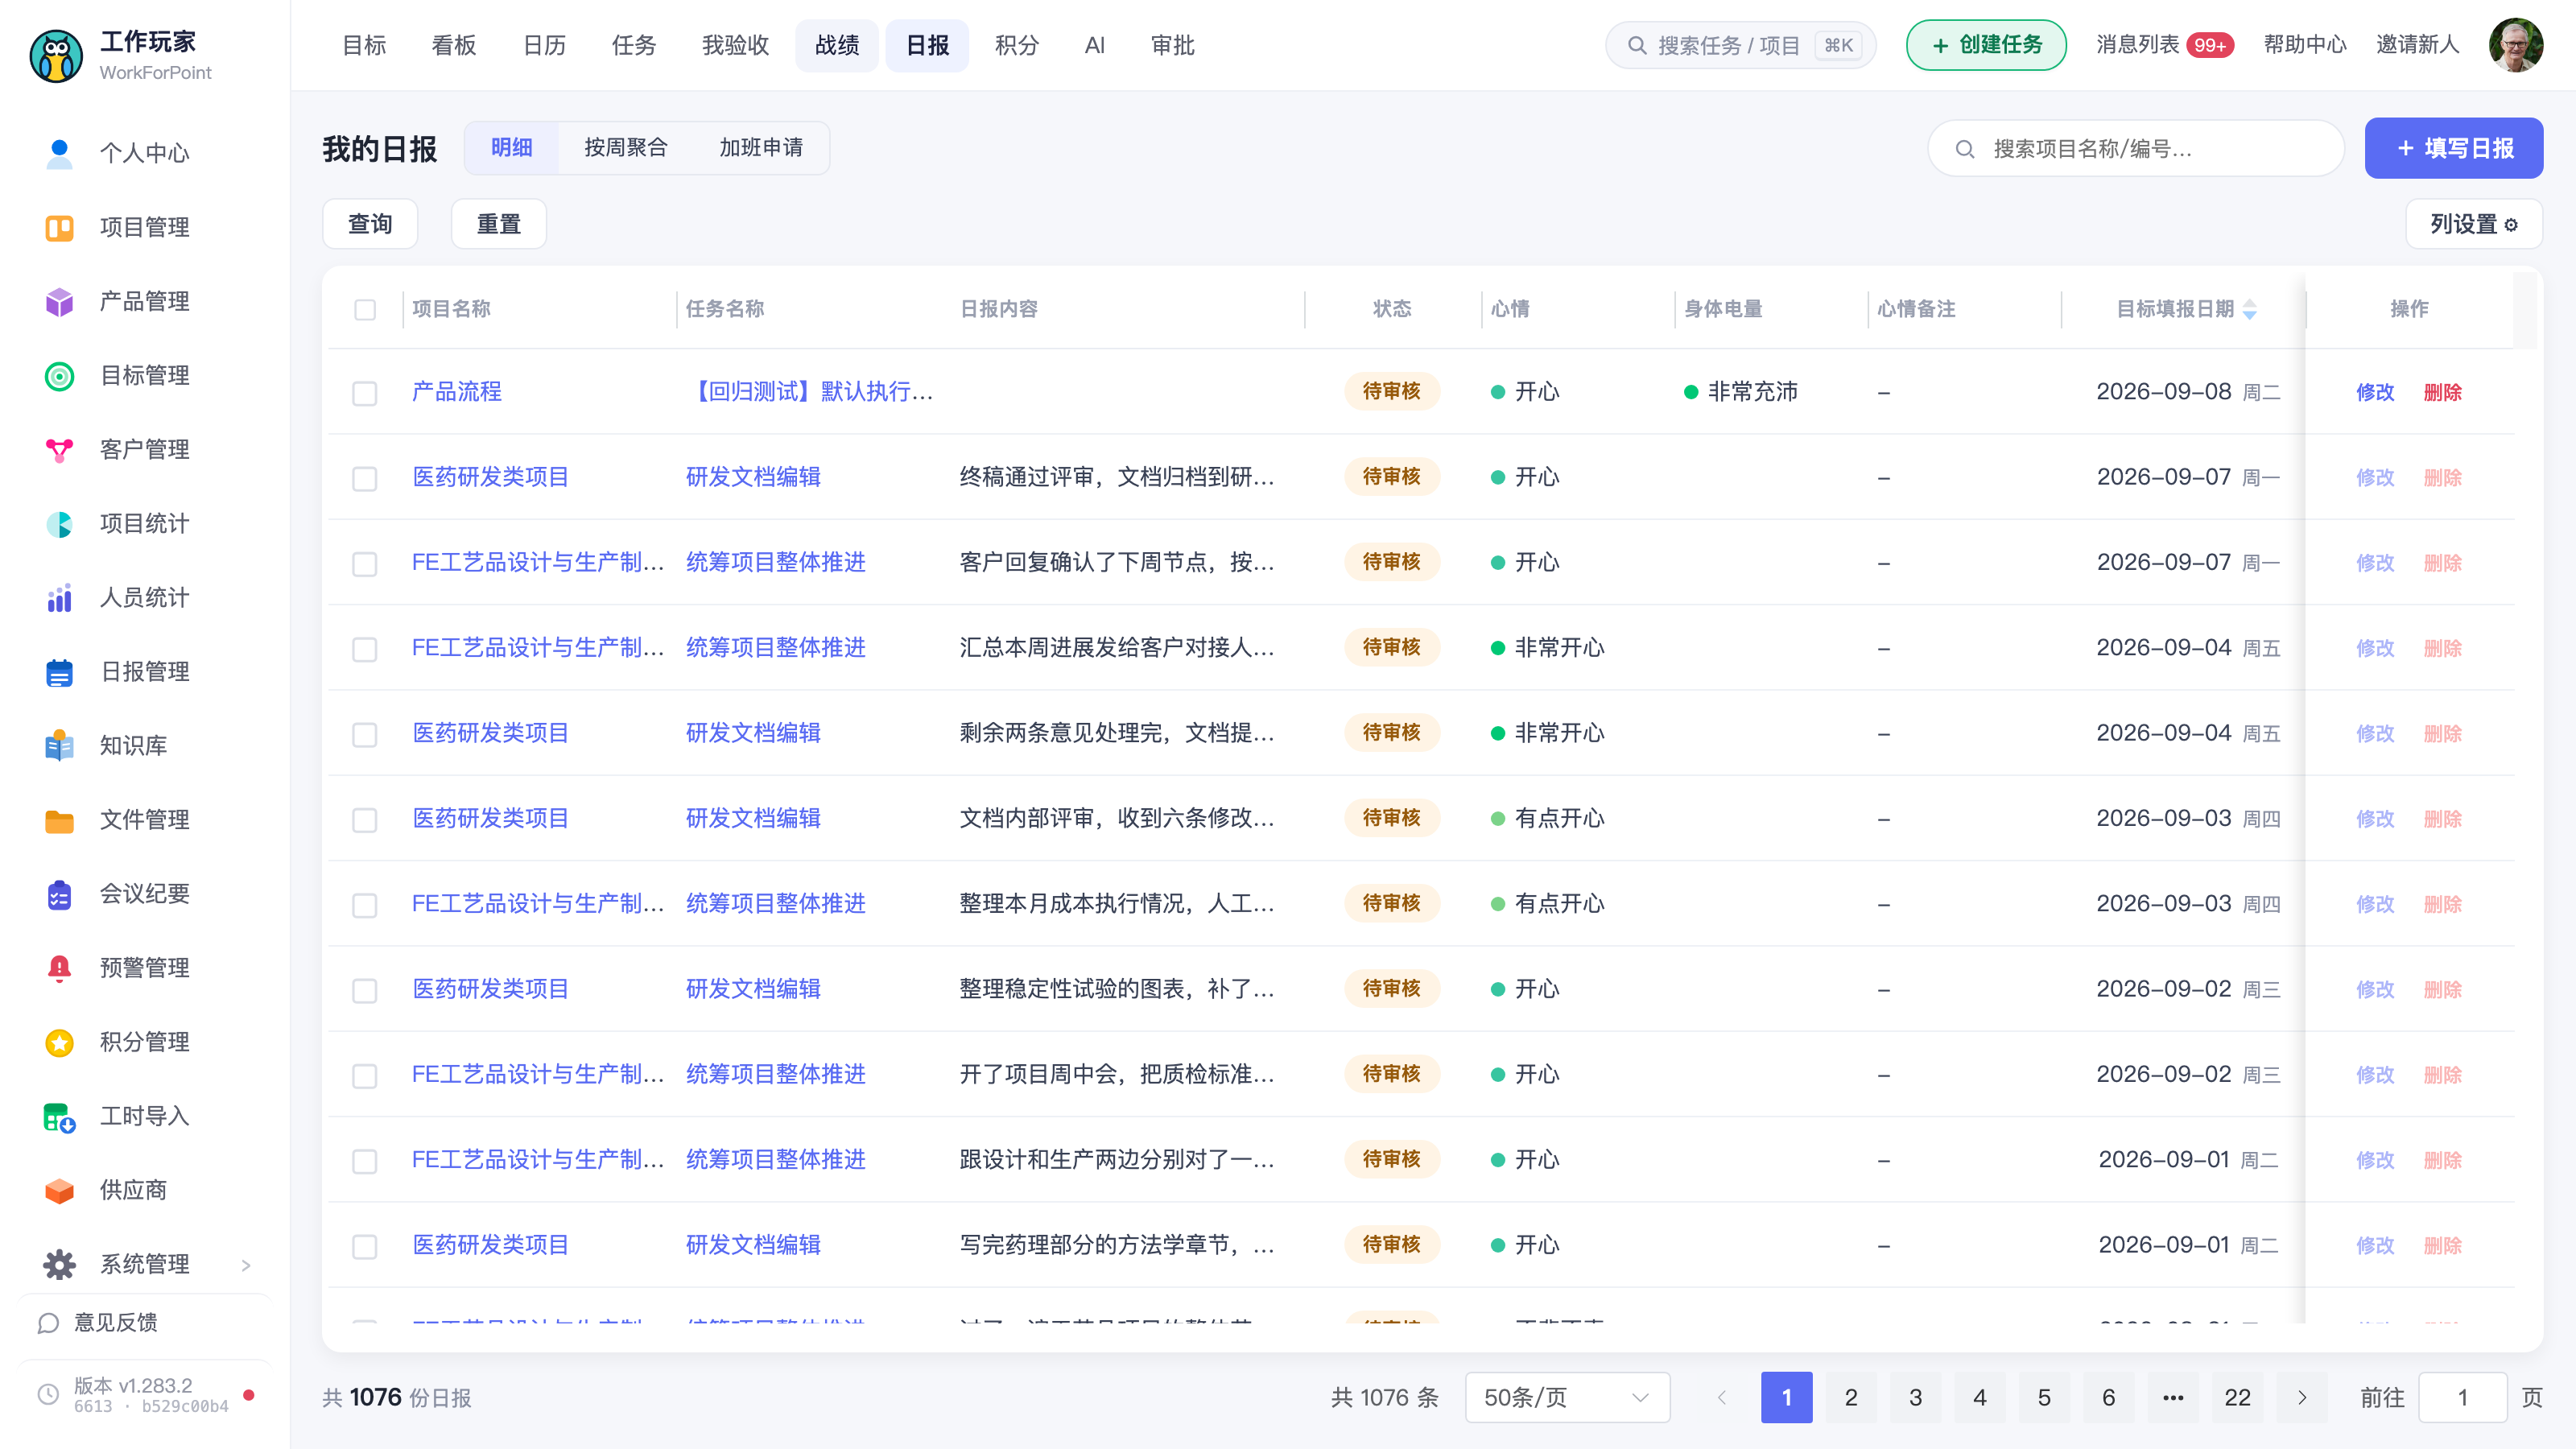Open the 战绩 top navigation item
This screenshot has width=2576, height=1449.
tap(837, 45)
